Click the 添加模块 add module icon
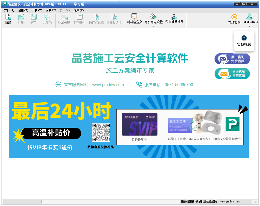This screenshot has height=206, width=260. click(64, 17)
